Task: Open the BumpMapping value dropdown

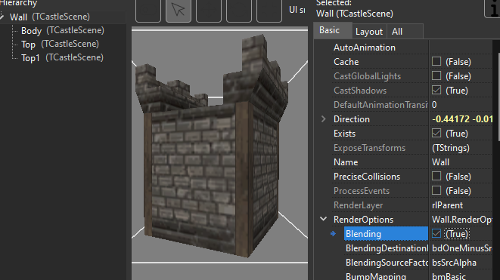Action: pos(461,276)
